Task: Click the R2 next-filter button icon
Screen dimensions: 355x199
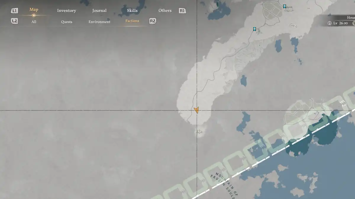Action: tap(153, 21)
